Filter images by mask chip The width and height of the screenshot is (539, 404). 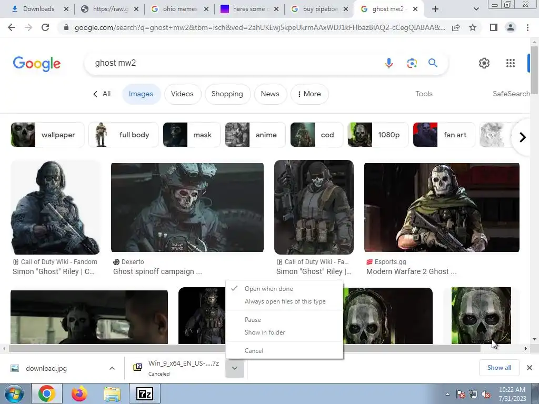[x=192, y=135]
